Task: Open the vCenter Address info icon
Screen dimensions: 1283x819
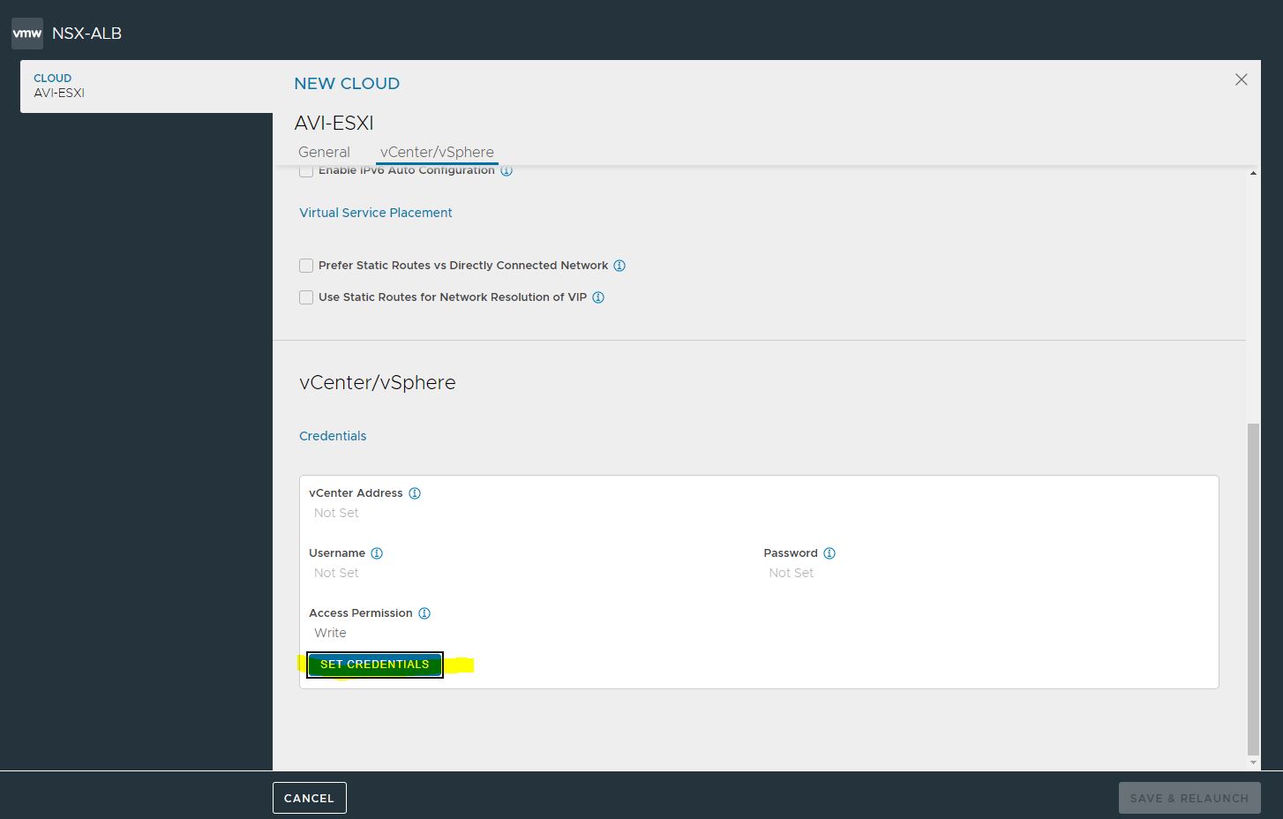Action: click(415, 493)
